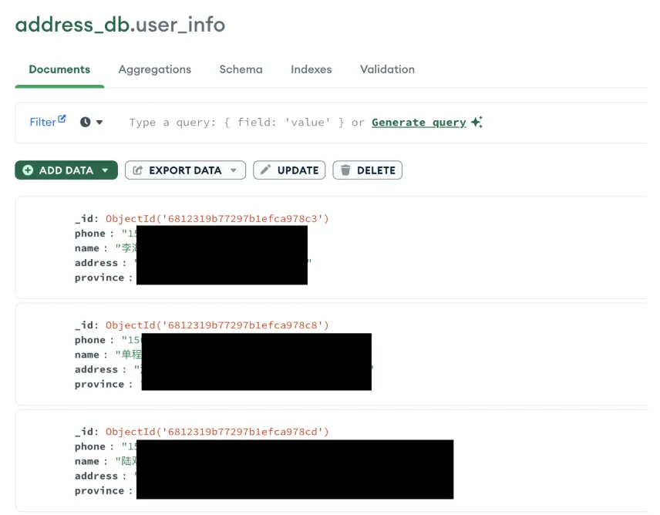Click the Filter link

42,122
